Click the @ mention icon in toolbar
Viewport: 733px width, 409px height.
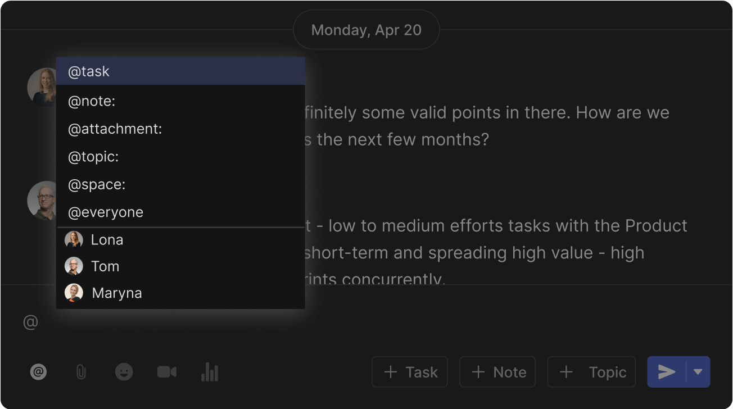point(38,372)
